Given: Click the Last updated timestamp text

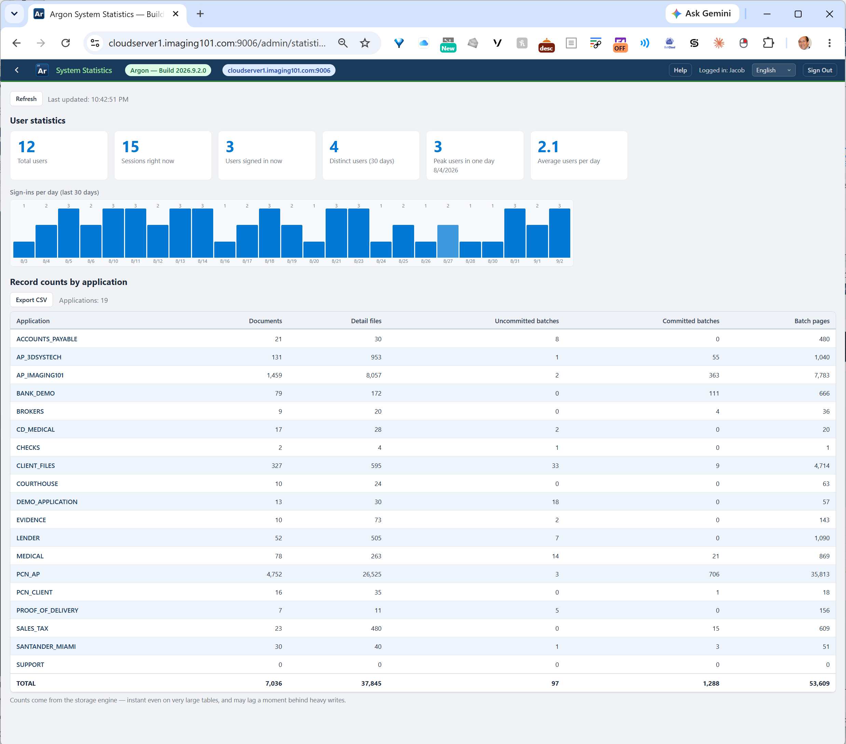Looking at the screenshot, I should pos(88,99).
